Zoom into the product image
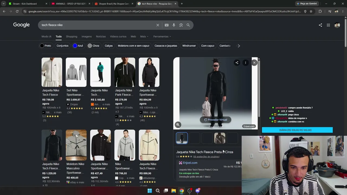This screenshot has height=195, width=347. pyautogui.click(x=178, y=125)
